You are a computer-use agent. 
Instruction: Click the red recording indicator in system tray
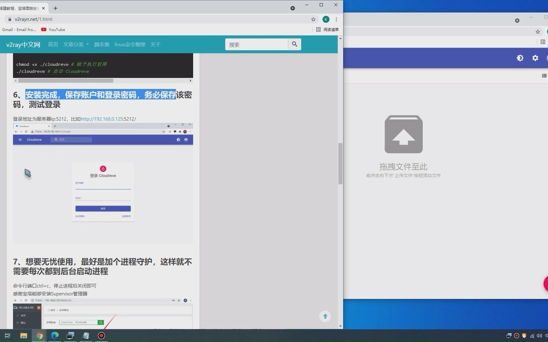(x=516, y=336)
